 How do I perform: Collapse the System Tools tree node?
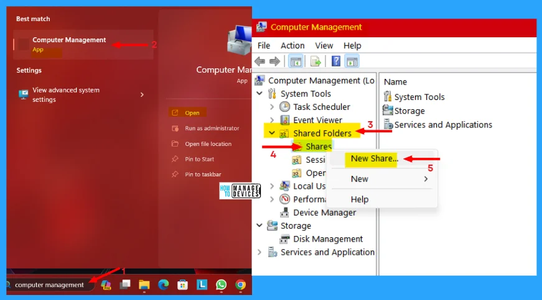[x=259, y=93]
